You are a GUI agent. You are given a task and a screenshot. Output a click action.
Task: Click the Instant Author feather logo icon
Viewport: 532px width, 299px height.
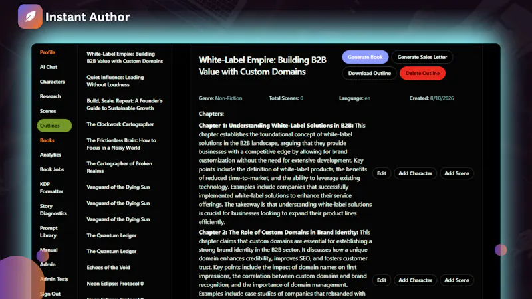(x=30, y=16)
